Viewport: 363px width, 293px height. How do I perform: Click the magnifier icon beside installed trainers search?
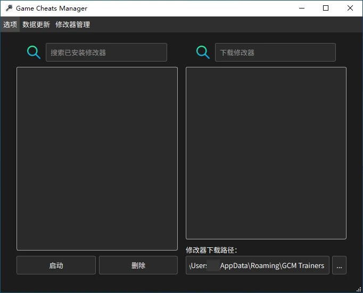click(x=34, y=52)
